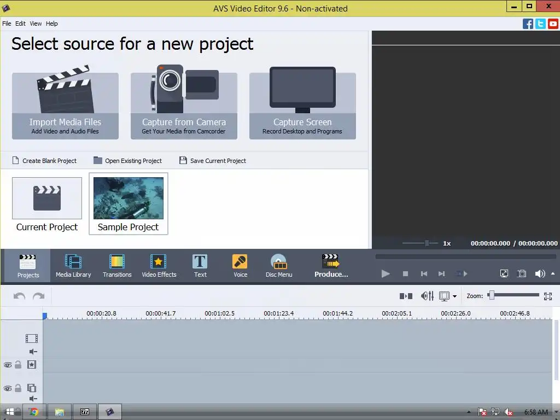Image resolution: width=560 pixels, height=420 pixels.
Task: Click Capture from Camera card
Action: pos(184,106)
